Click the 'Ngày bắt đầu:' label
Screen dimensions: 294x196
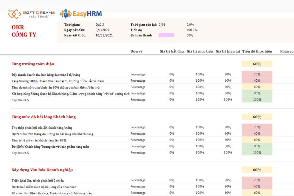click(74, 30)
